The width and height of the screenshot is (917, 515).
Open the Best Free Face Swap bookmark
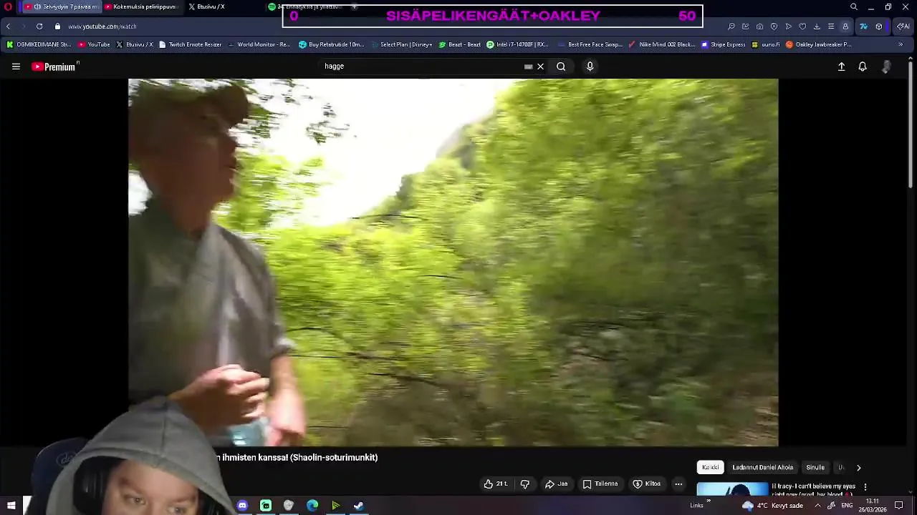pyautogui.click(x=590, y=44)
